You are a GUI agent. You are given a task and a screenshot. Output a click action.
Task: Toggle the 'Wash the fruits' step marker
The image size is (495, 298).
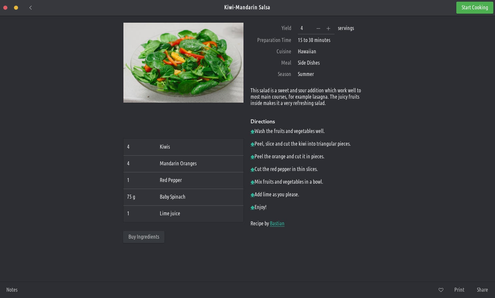pyautogui.click(x=253, y=132)
